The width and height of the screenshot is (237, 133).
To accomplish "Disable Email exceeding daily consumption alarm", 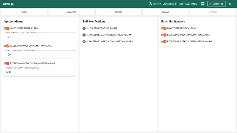I will point(164,35).
